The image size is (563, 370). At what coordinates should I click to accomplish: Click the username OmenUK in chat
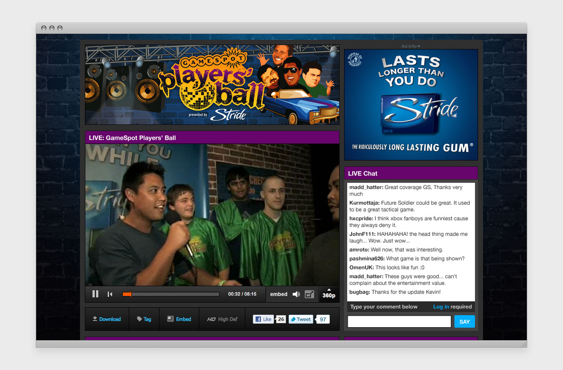pos(361,267)
